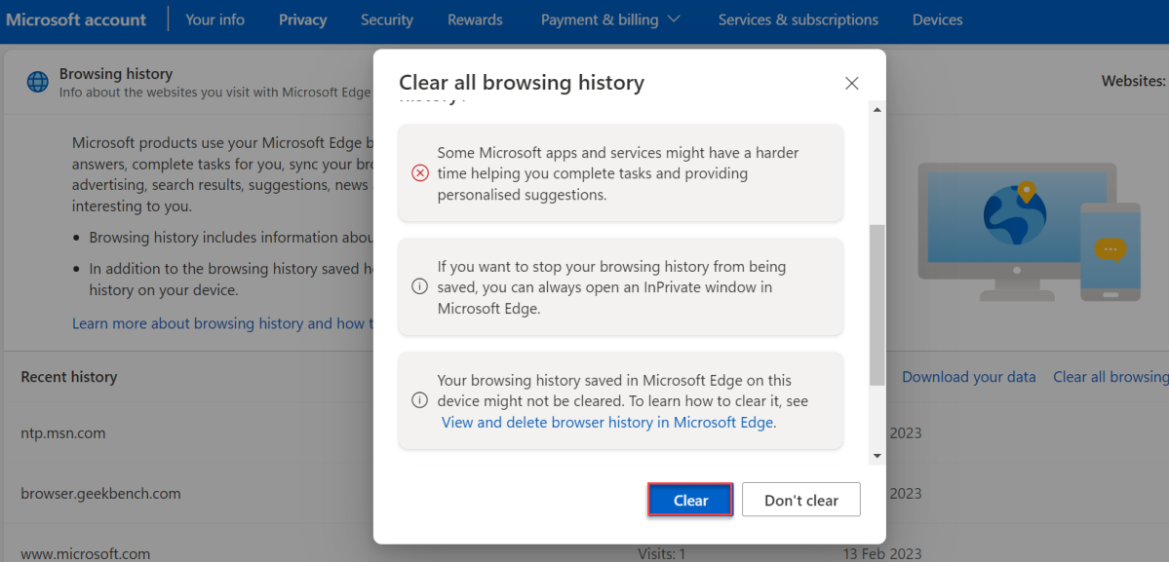Open Services & subscriptions in the navigation bar

tap(799, 20)
